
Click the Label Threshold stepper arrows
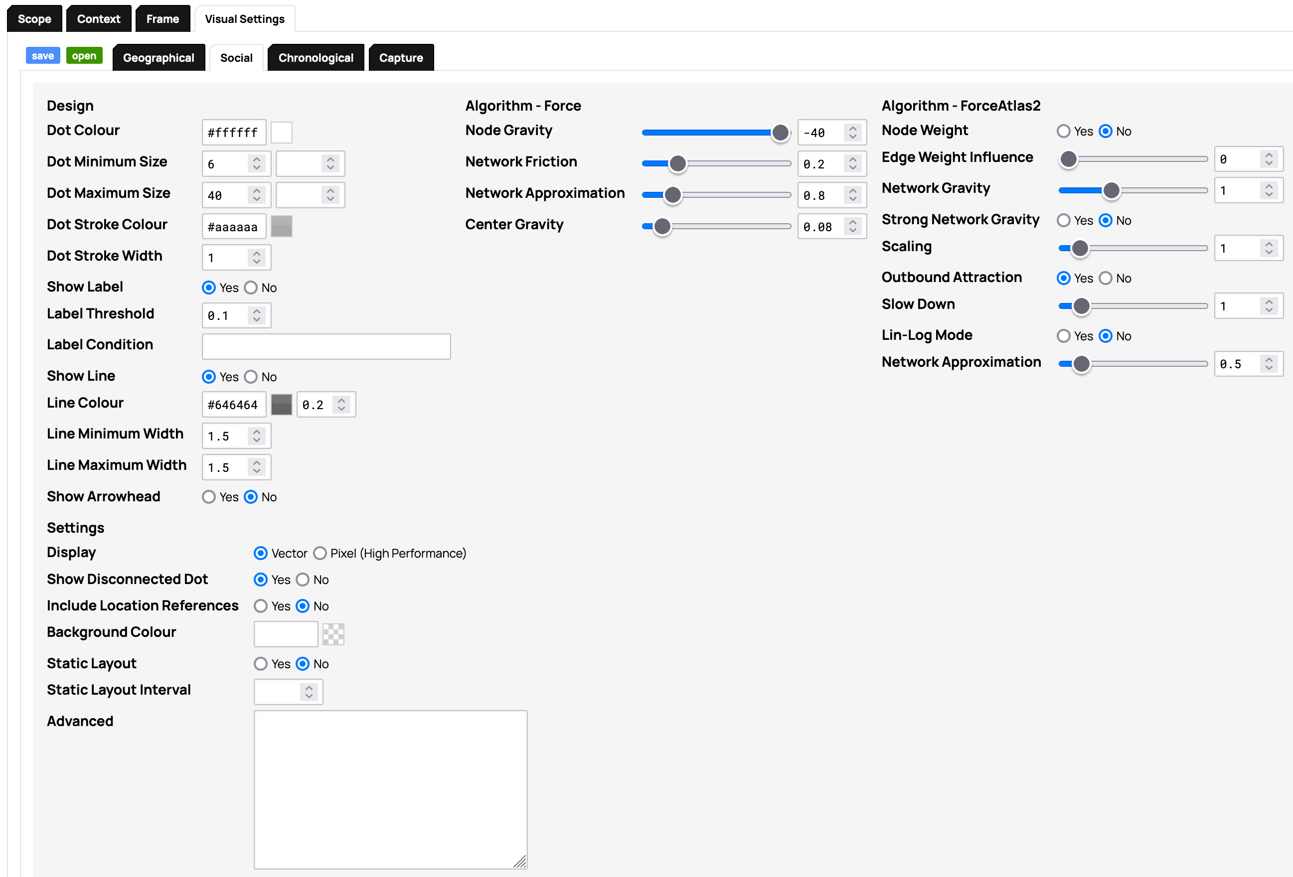pos(257,315)
